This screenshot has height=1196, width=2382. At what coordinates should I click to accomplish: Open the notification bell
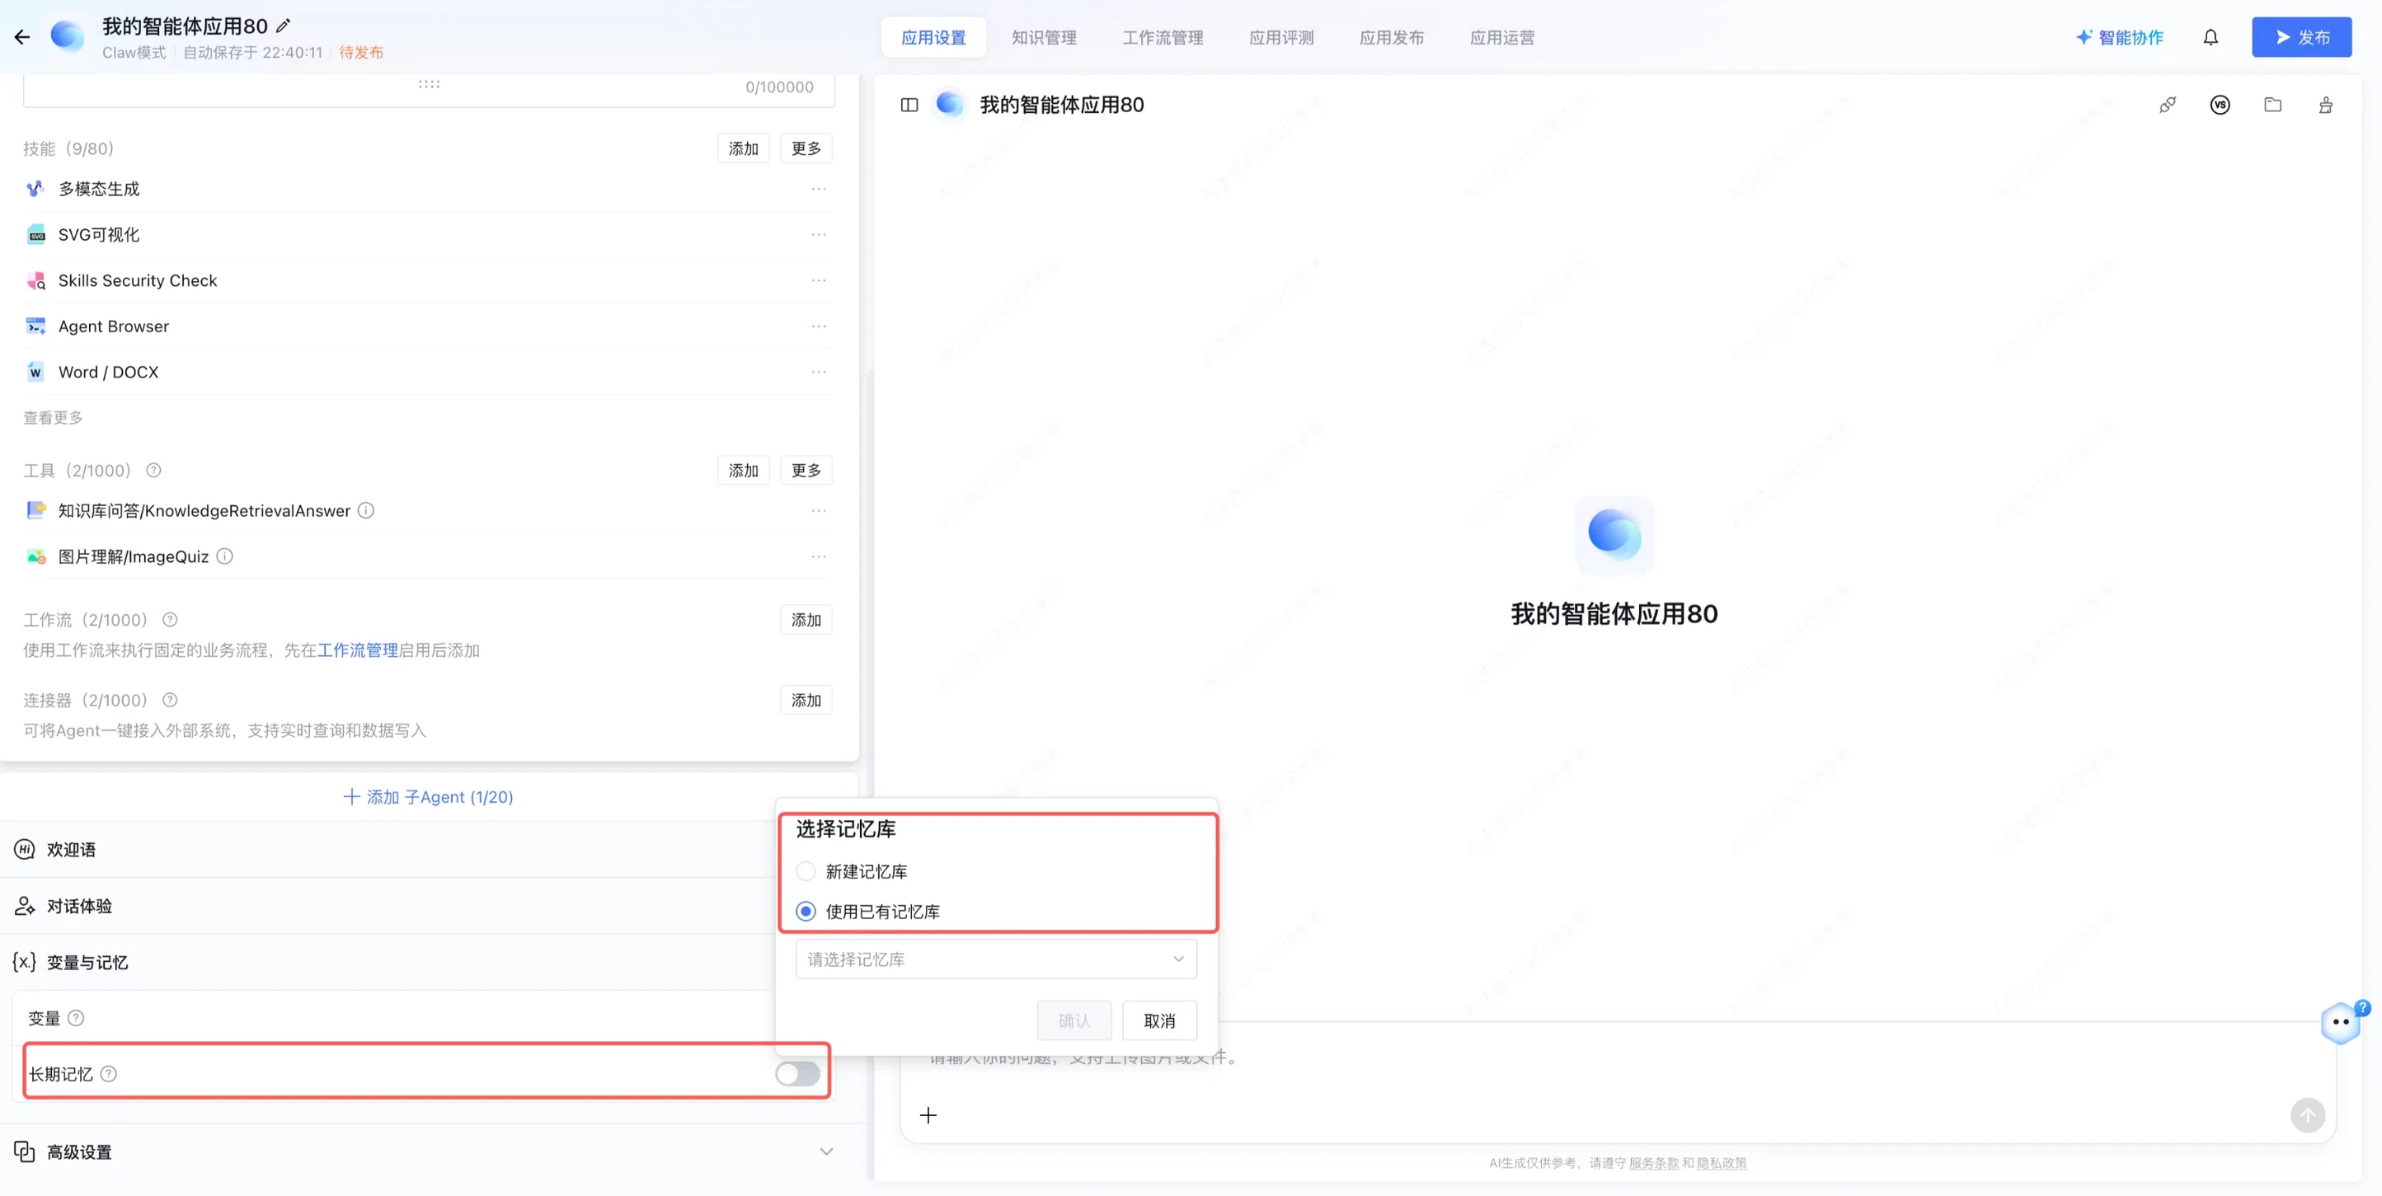[x=2210, y=37]
